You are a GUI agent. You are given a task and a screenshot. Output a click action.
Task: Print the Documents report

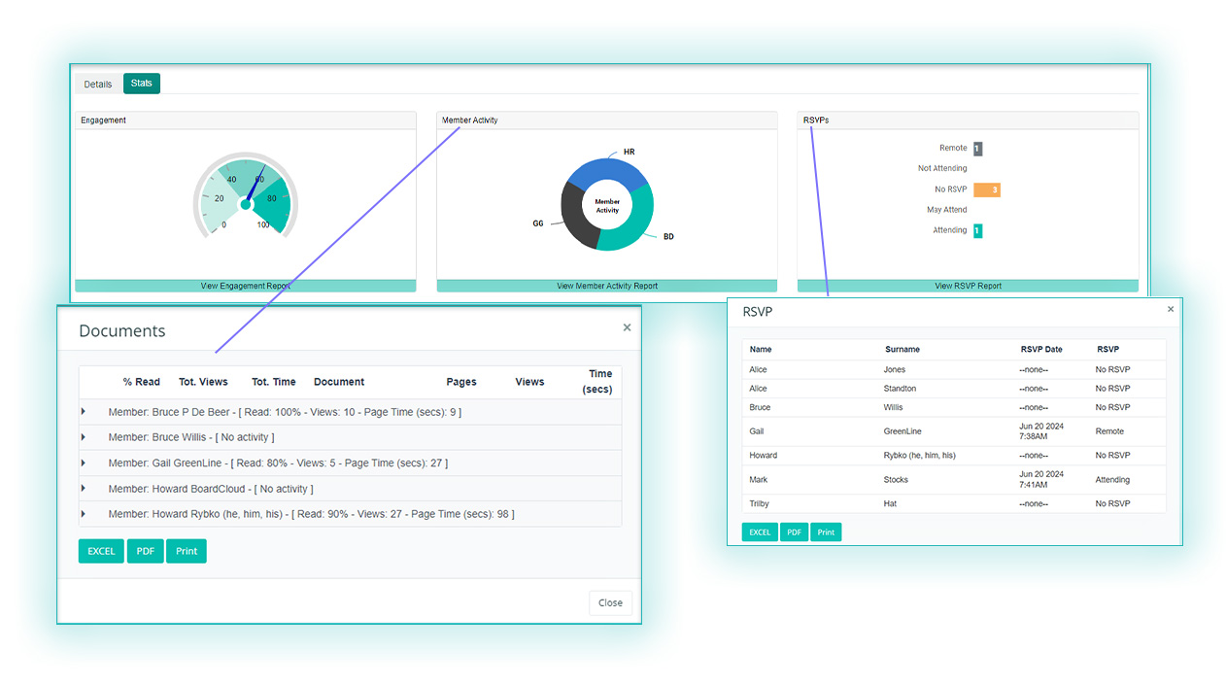[x=187, y=551]
